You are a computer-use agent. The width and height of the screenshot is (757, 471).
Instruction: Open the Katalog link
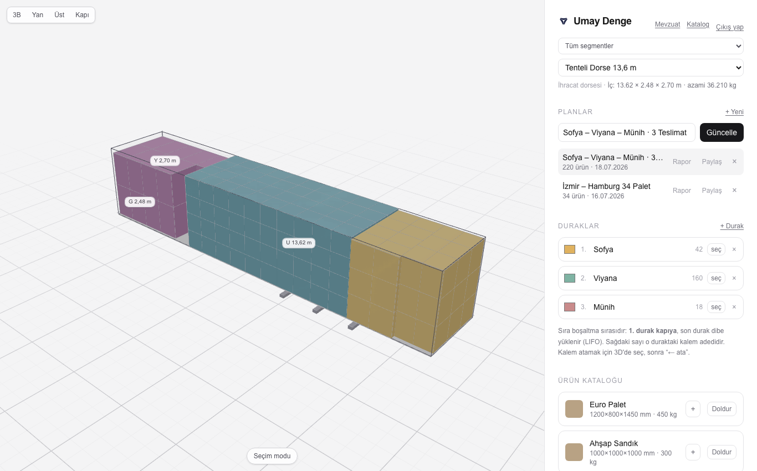click(698, 24)
